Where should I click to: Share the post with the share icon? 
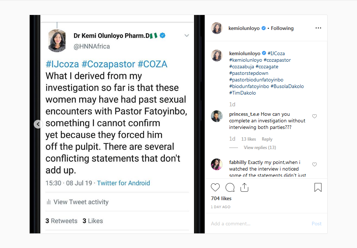[x=244, y=188]
